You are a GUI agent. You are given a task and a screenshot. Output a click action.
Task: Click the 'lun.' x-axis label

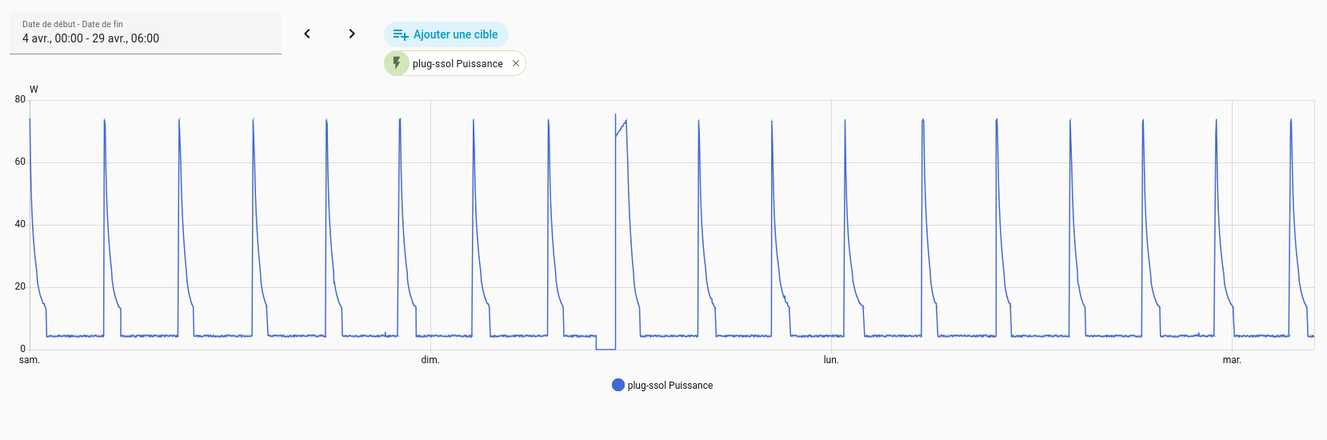pos(831,360)
